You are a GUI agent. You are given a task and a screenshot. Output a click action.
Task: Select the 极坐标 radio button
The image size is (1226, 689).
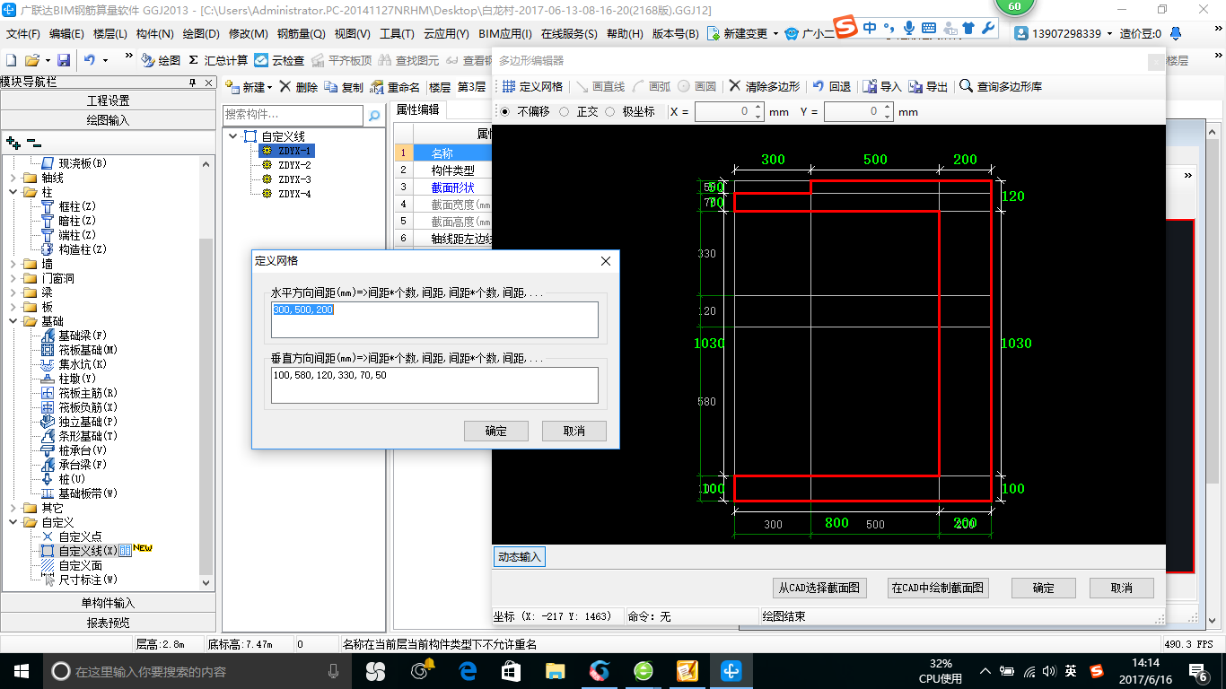610,112
